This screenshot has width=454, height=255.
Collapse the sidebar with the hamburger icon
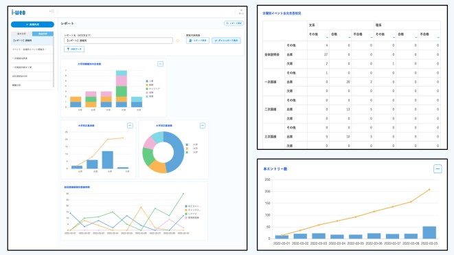click(52, 11)
